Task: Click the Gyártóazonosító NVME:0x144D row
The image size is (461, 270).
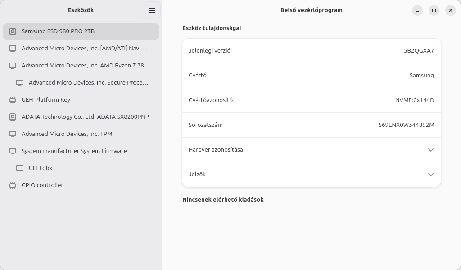Action: coord(311,100)
